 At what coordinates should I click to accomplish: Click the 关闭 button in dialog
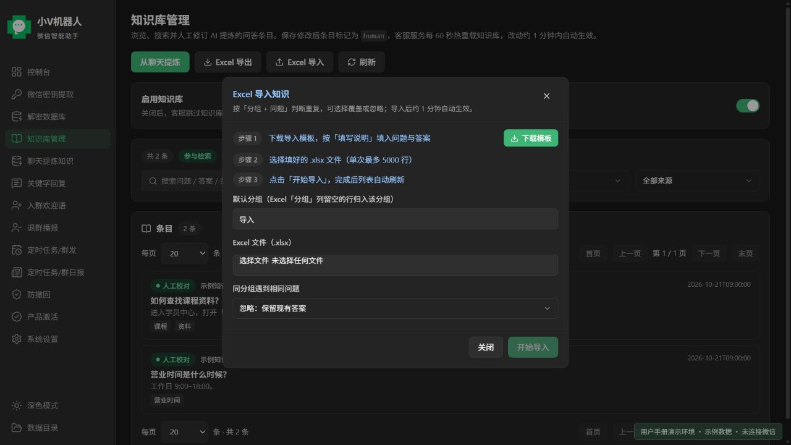(x=486, y=347)
